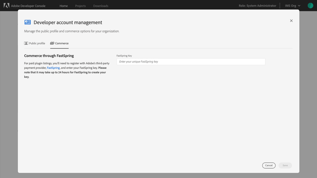Viewport: 317px width, 178px height.
Task: Click the FastSpring Key field label
Action: pyautogui.click(x=124, y=56)
